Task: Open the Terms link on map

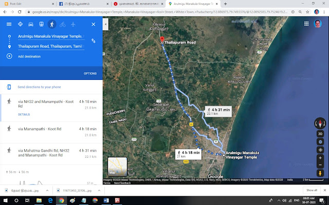Action: 107,183
